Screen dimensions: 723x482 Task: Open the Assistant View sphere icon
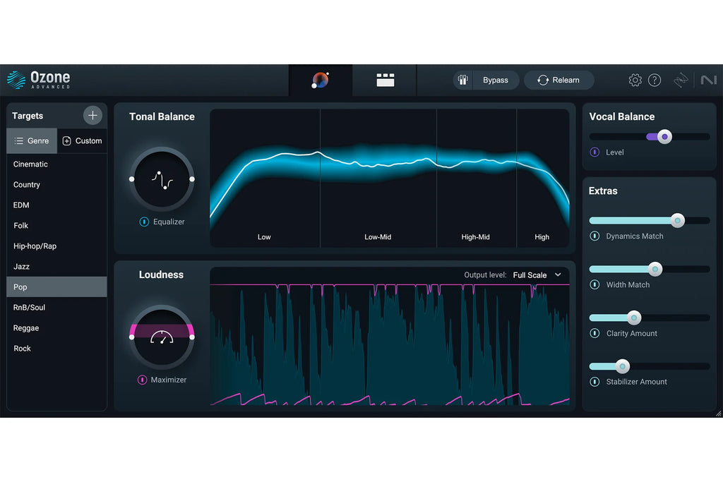click(320, 80)
